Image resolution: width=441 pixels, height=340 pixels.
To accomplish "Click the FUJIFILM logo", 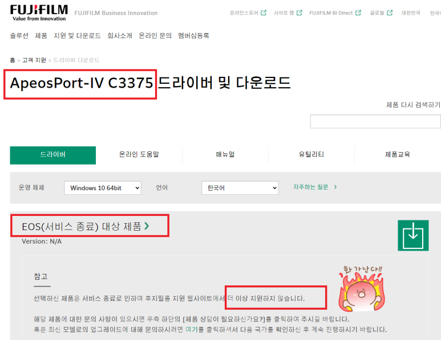I will coord(39,13).
